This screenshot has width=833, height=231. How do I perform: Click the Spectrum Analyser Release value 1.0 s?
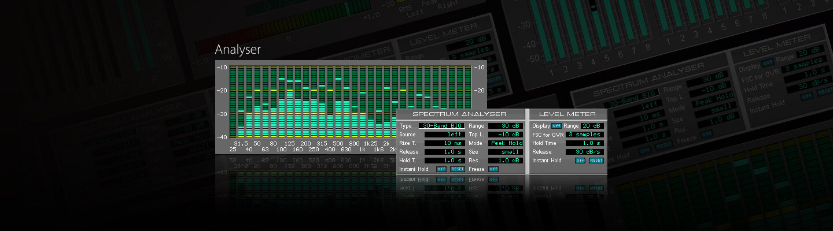[445, 151]
